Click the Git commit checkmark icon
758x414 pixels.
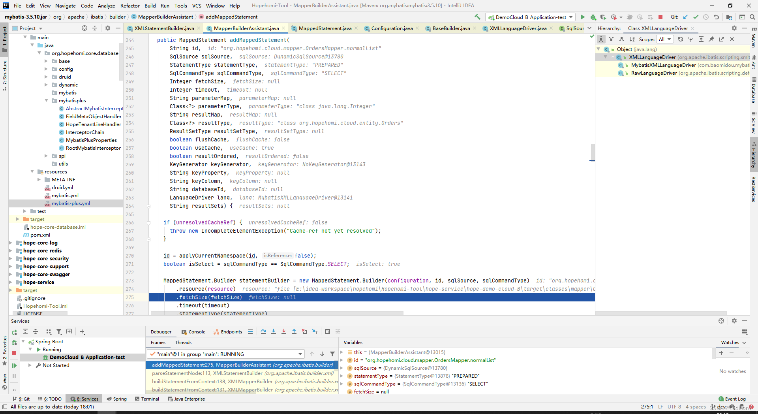click(x=696, y=17)
